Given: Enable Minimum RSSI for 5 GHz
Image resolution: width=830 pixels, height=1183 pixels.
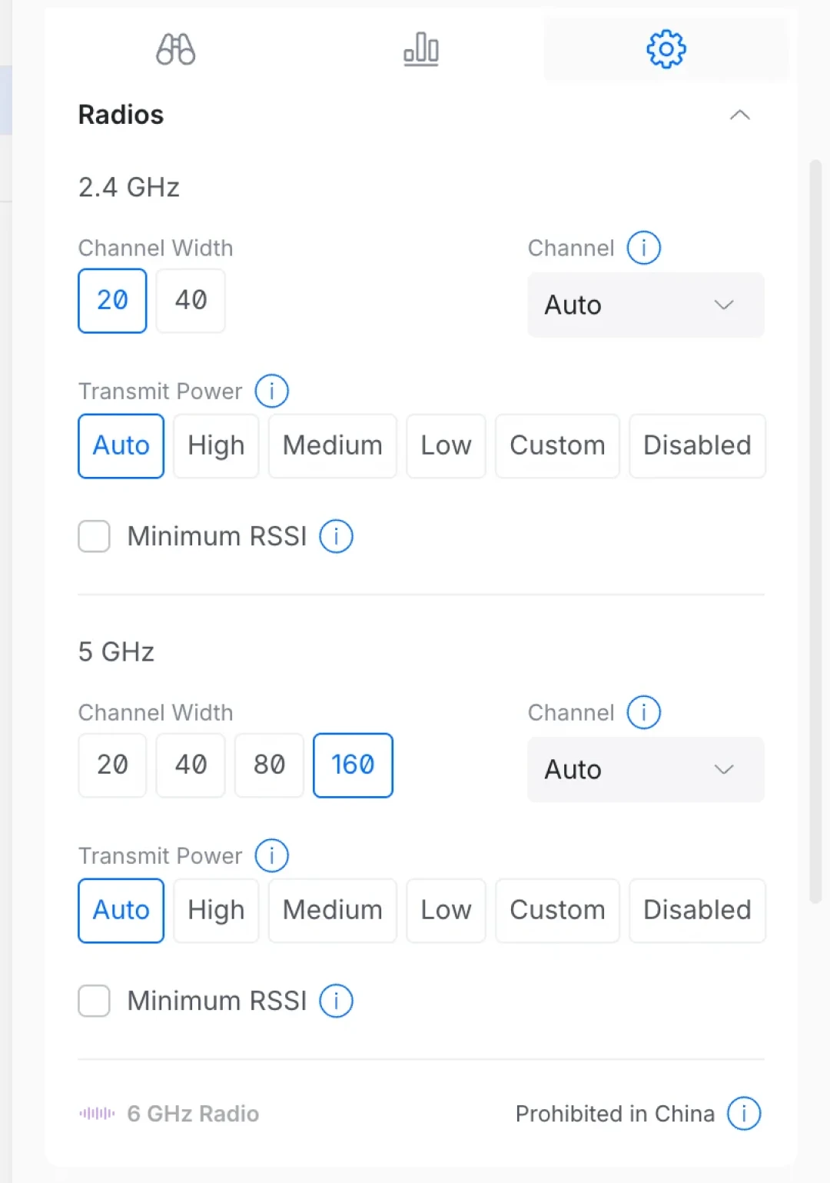Looking at the screenshot, I should pyautogui.click(x=94, y=1001).
